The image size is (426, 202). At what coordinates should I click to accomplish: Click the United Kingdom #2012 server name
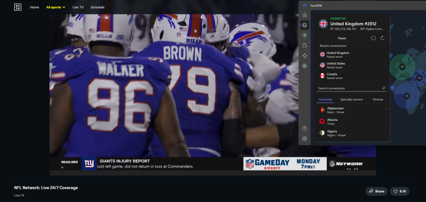coord(353,24)
